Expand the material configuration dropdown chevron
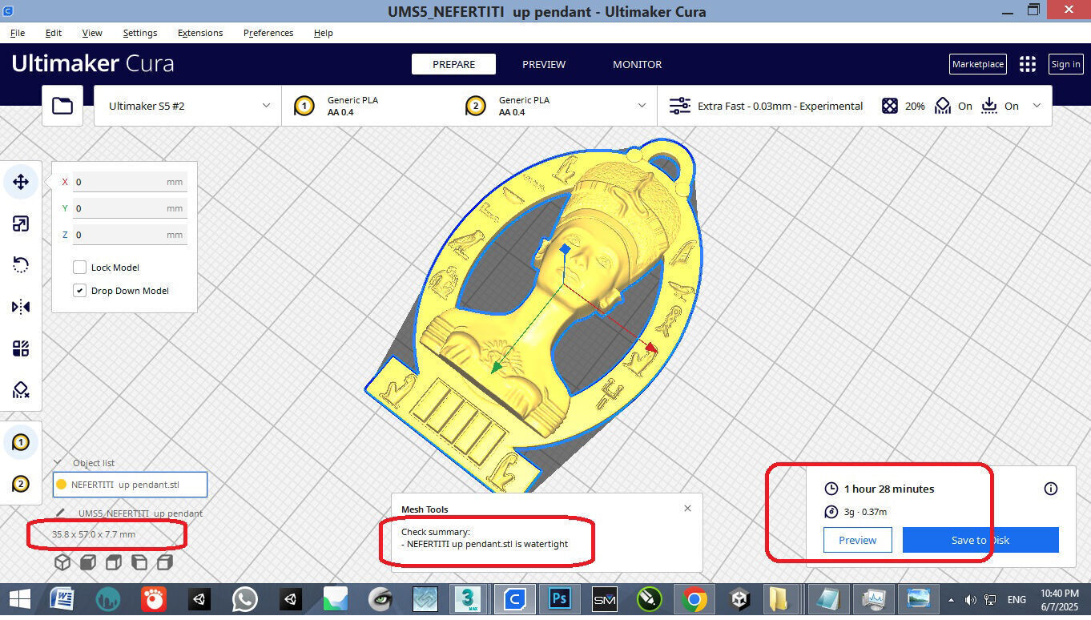1091x620 pixels. click(642, 106)
